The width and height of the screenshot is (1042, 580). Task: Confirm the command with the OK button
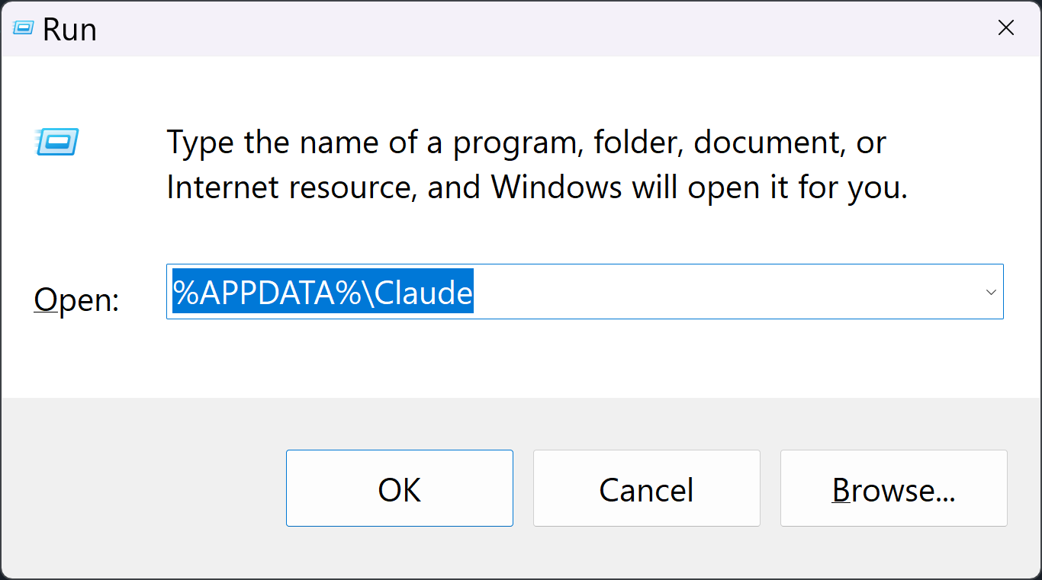coord(400,488)
